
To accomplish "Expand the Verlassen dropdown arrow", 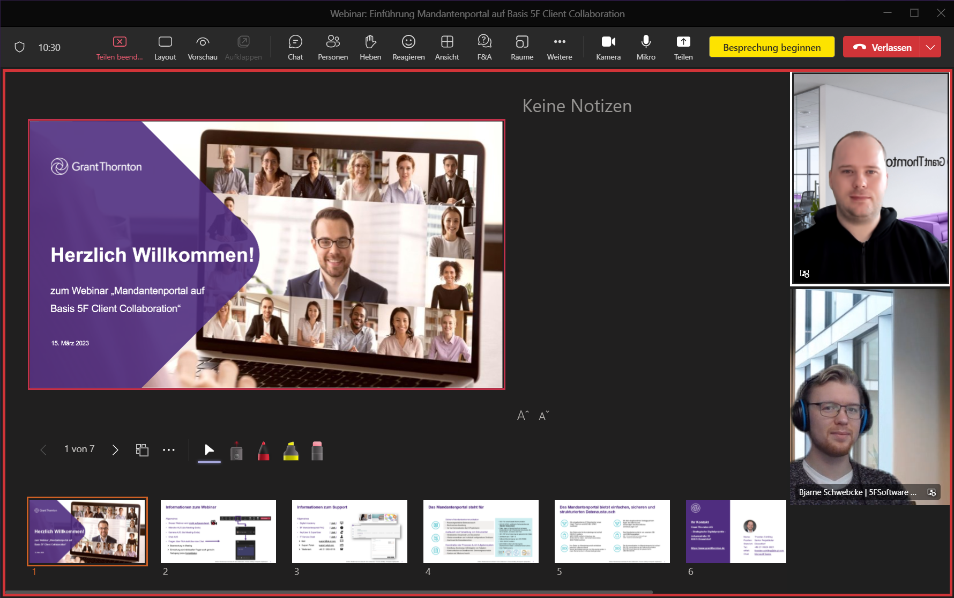I will click(931, 47).
